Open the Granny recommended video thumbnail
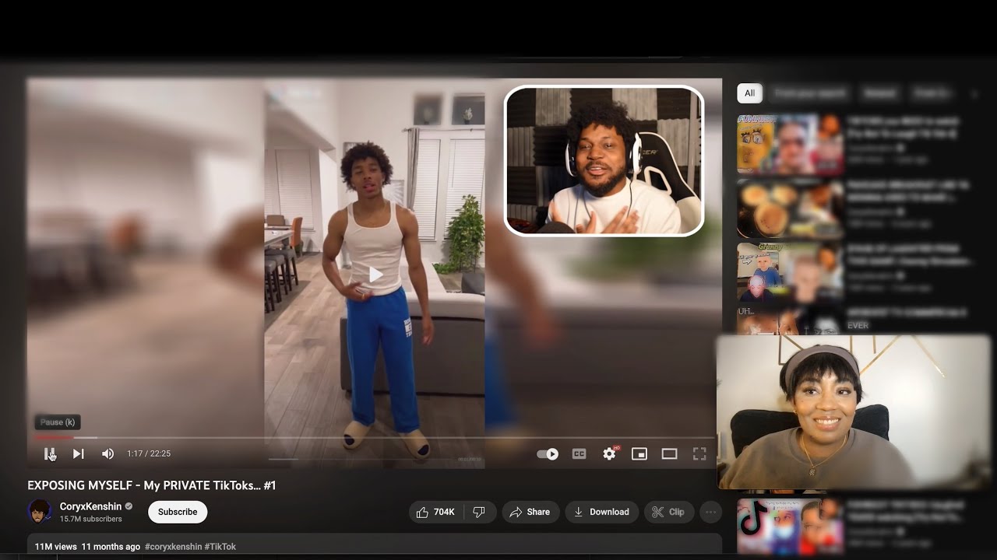 coord(790,272)
